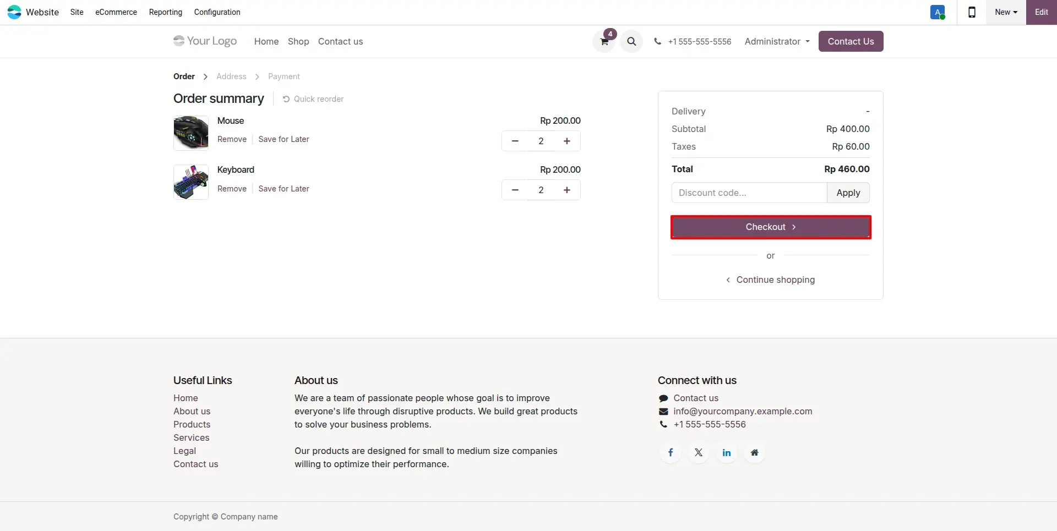Click the Keyboard product thumbnail
Image resolution: width=1057 pixels, height=531 pixels.
pyautogui.click(x=191, y=182)
